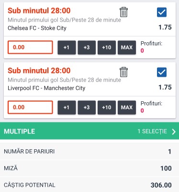Add +1 to Chelsea bet stake
The height and width of the screenshot is (192, 179).
click(x=67, y=48)
